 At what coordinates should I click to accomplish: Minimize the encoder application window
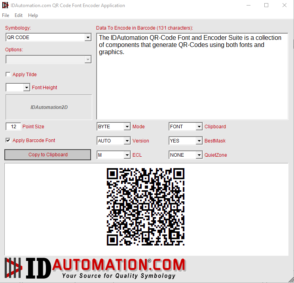tap(248, 5)
